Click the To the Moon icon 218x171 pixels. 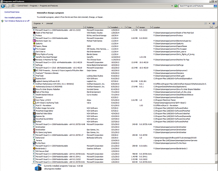pyautogui.click(x=34, y=143)
